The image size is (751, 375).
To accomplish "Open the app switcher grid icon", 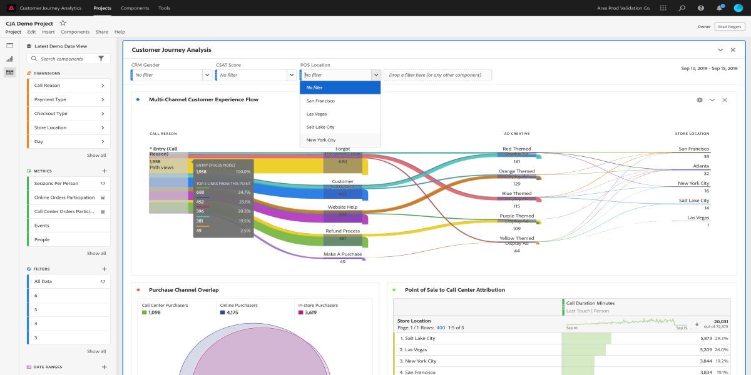I will click(x=663, y=8).
